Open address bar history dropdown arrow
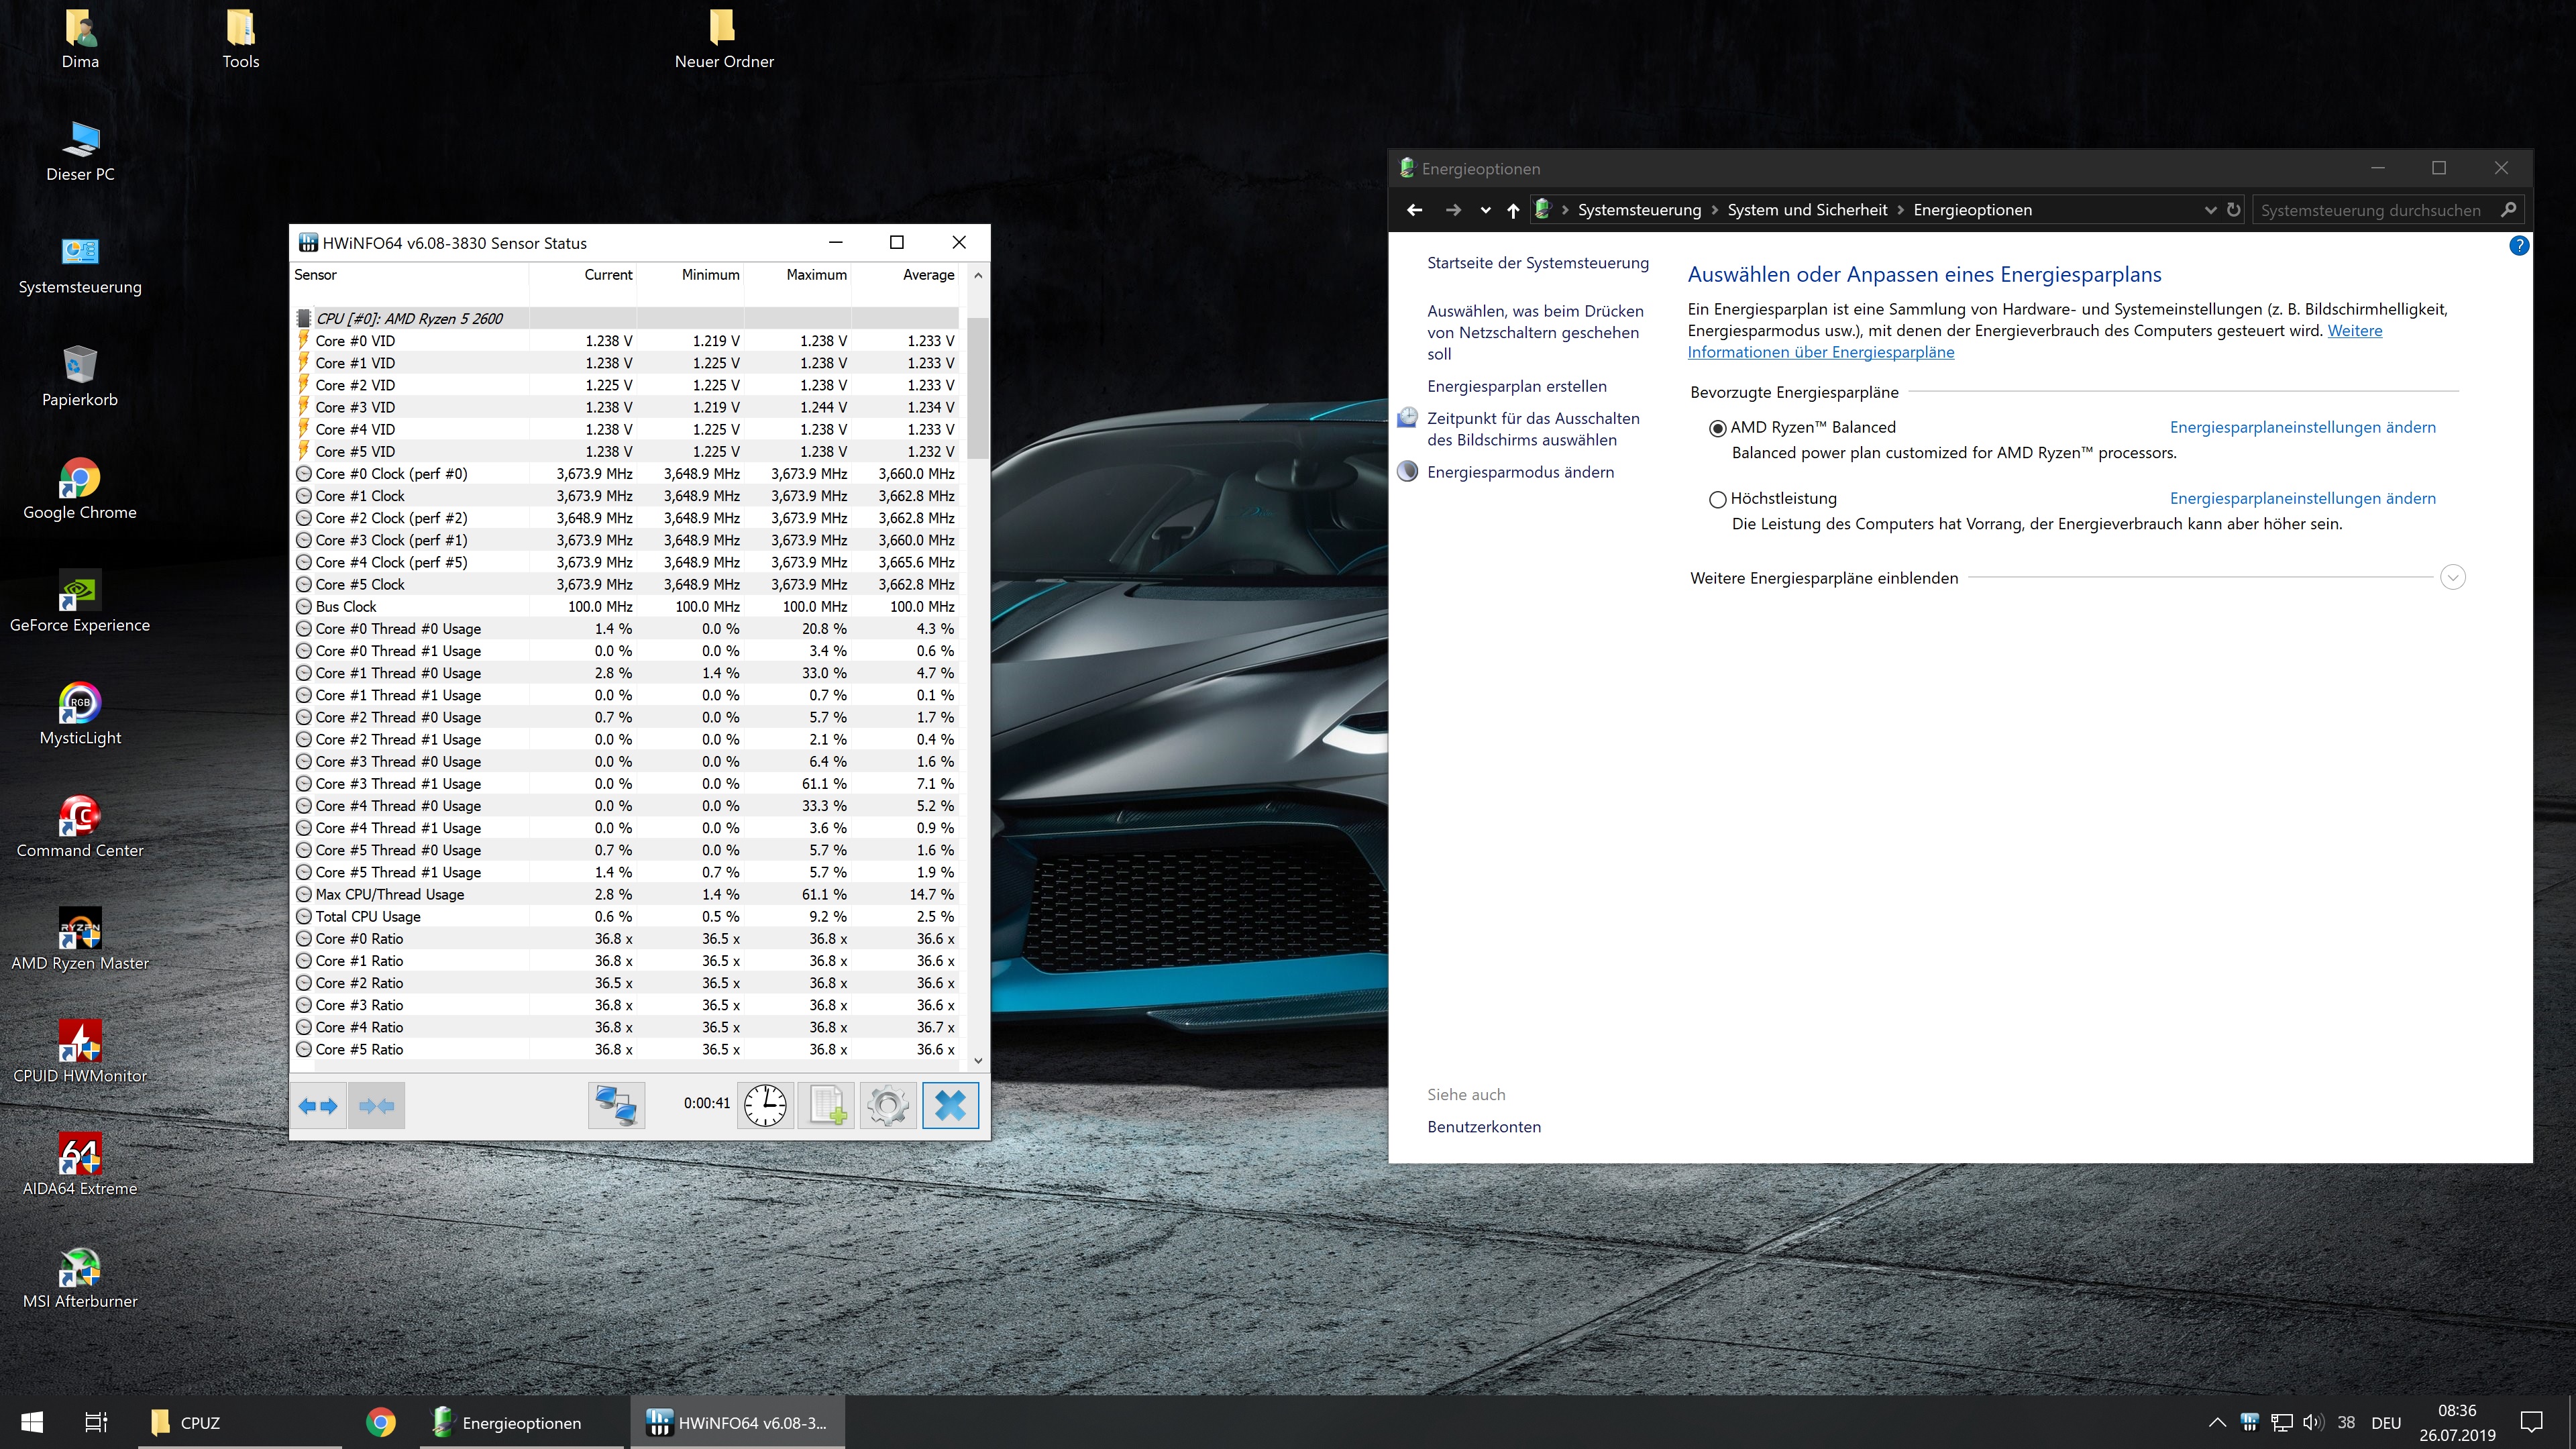This screenshot has width=2576, height=1449. tap(2210, 210)
